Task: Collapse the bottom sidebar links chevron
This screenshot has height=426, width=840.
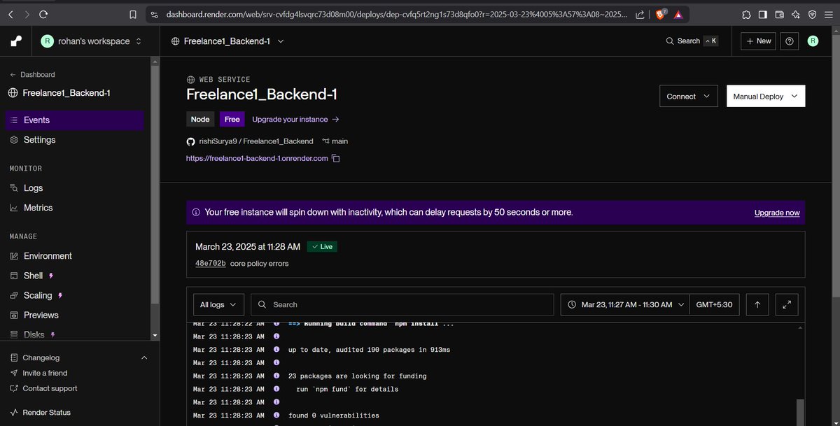Action: pyautogui.click(x=144, y=358)
